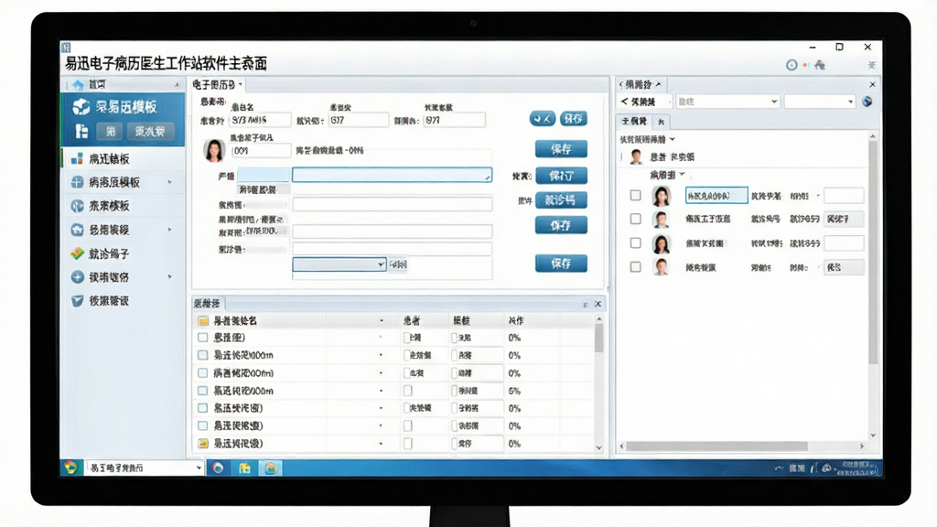Open the Windows Start orb on the taskbar
The width and height of the screenshot is (937, 527).
70,468
